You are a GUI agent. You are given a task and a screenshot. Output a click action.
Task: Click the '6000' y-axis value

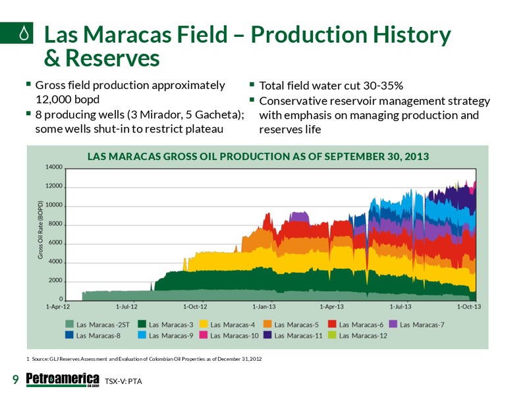coord(55,242)
